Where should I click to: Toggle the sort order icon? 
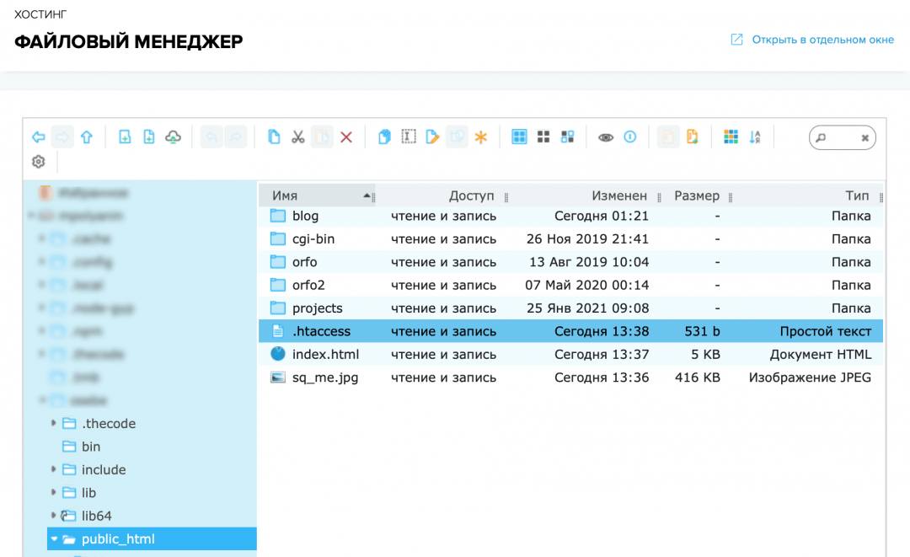click(756, 137)
